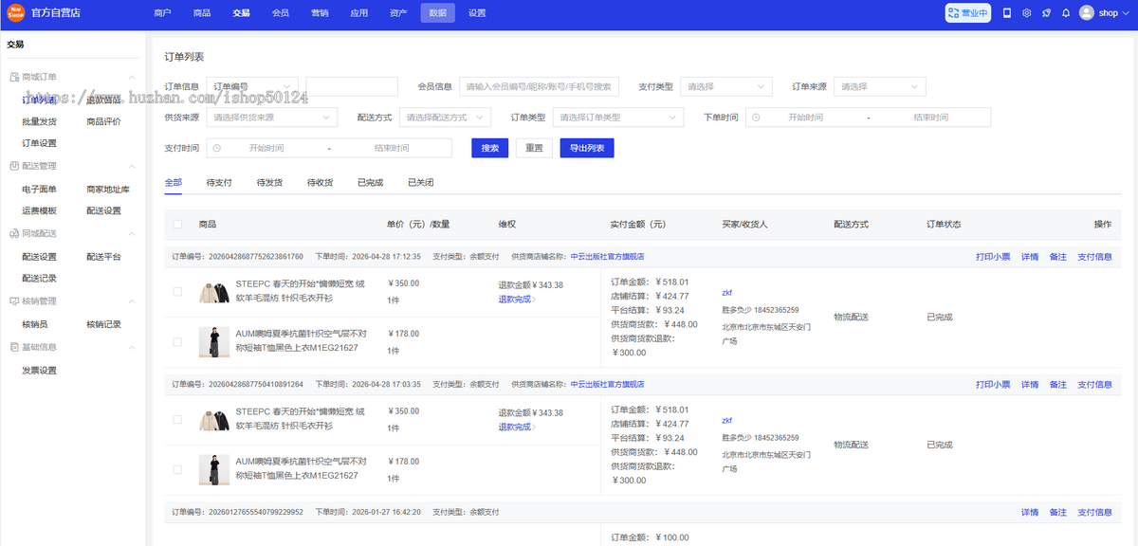Expand the shop account dropdown arrow
This screenshot has height=546, width=1138.
(x=1126, y=13)
